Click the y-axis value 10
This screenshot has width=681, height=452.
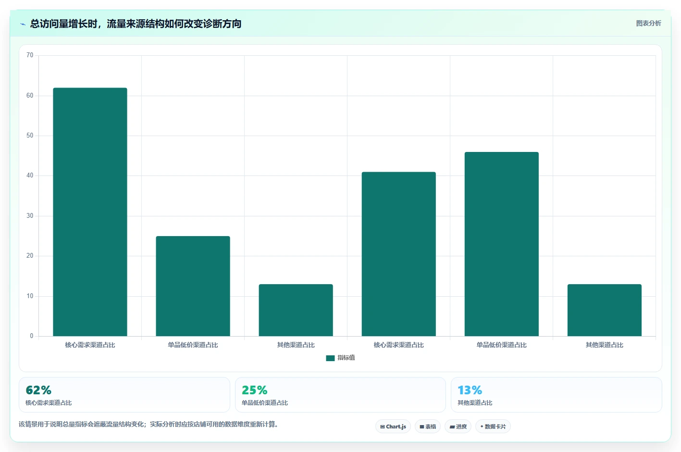[x=30, y=296]
